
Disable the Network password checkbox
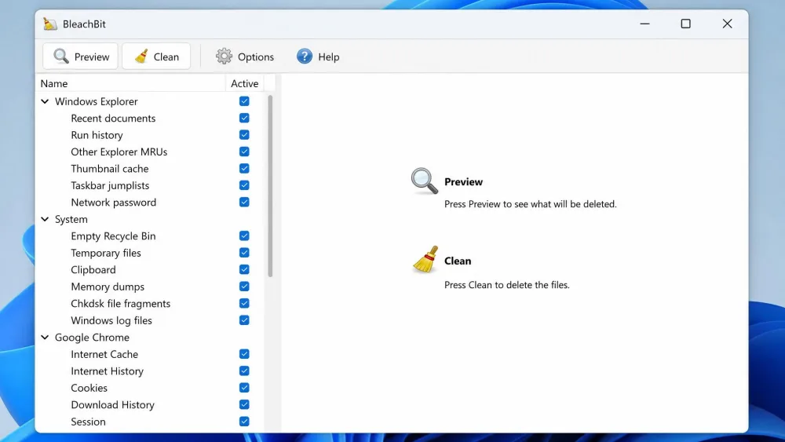[244, 203]
